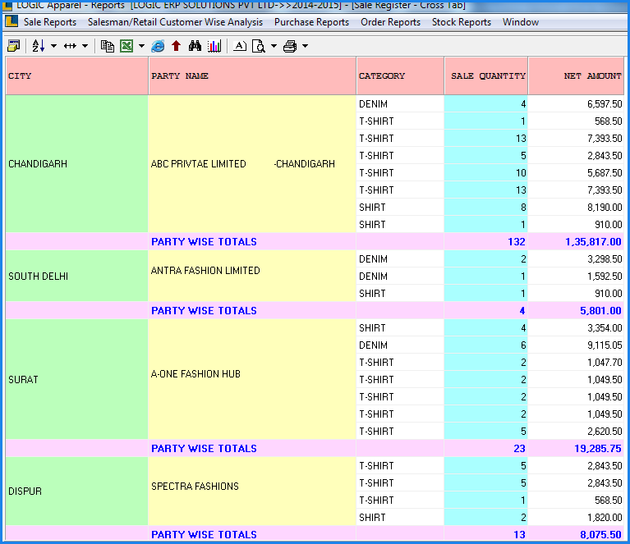Open the print preview dropdown arrow
The image size is (630, 544).
point(274,46)
